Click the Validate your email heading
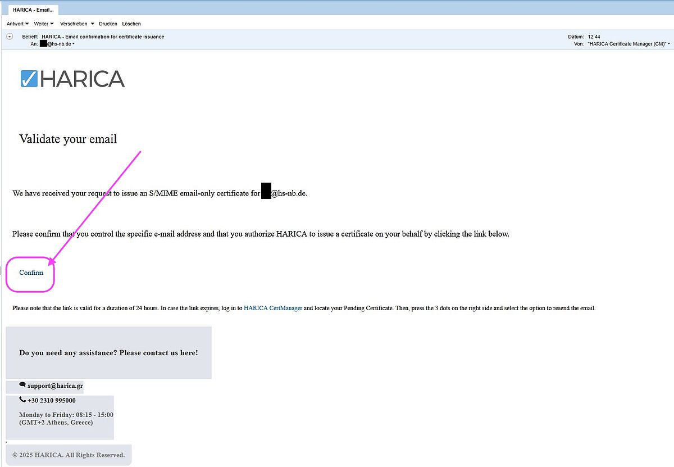 (68, 139)
